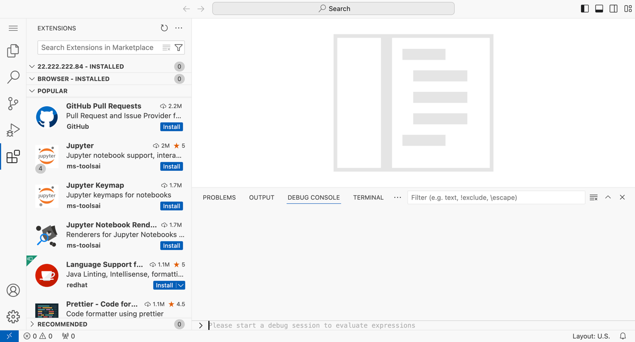Open the remote connection indicator
Viewport: 635px width, 342px height.
point(9,336)
